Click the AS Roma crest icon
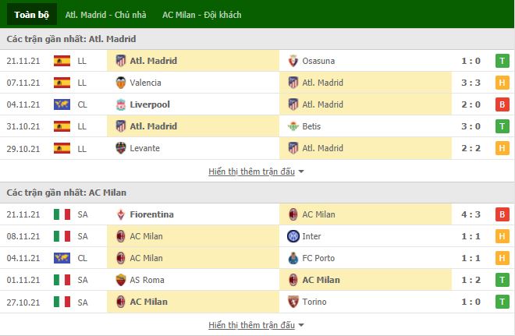515x336 pixels. pyautogui.click(x=121, y=280)
